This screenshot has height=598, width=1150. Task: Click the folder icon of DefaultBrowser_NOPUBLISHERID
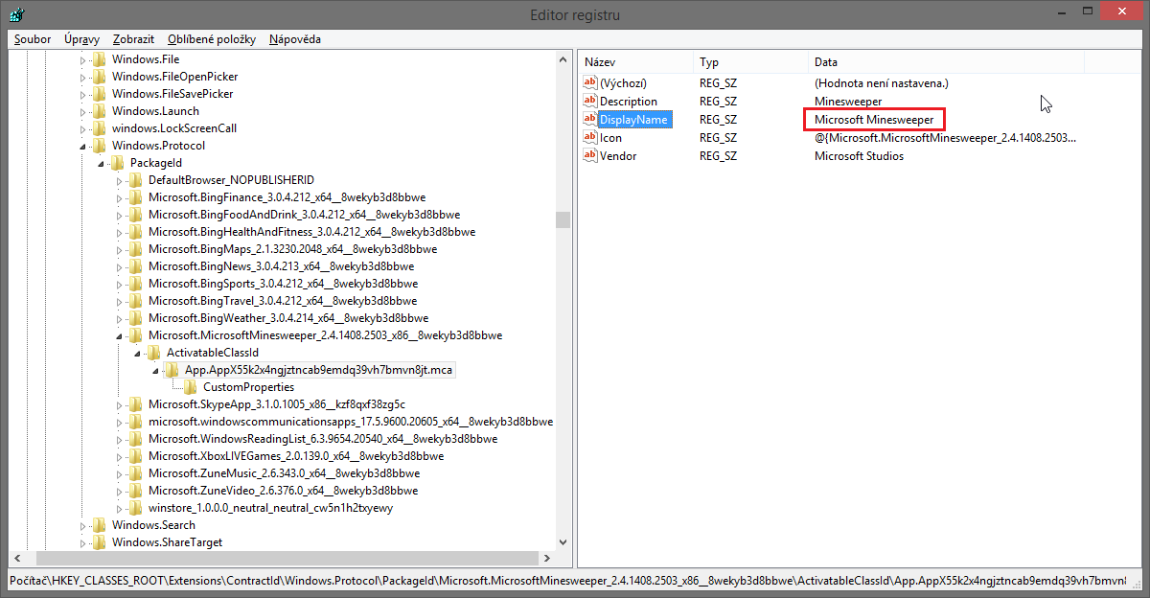coord(135,180)
